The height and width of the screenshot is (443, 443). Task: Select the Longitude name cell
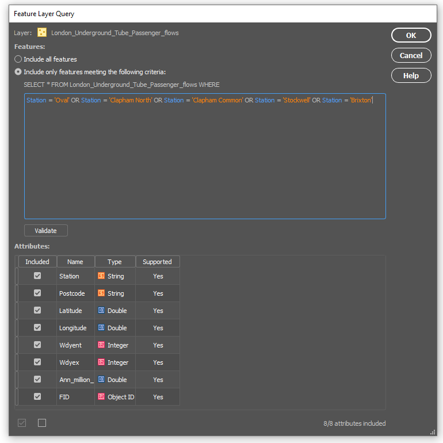pos(75,328)
